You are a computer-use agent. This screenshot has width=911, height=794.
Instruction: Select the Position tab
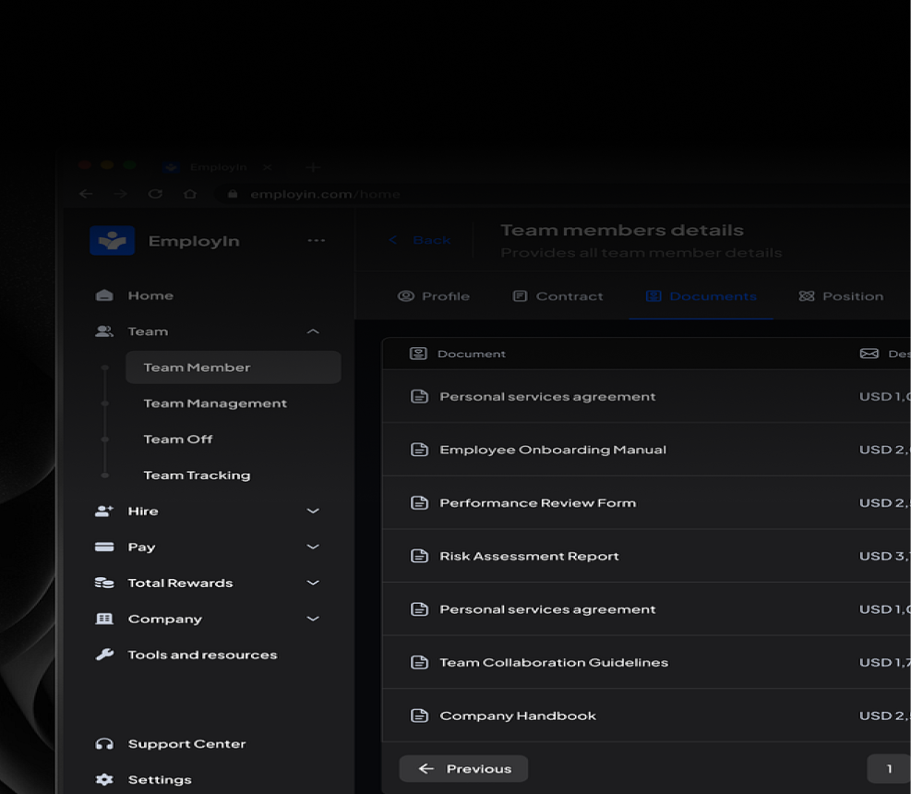[x=841, y=296]
